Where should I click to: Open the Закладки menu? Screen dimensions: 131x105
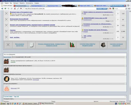[16, 3]
